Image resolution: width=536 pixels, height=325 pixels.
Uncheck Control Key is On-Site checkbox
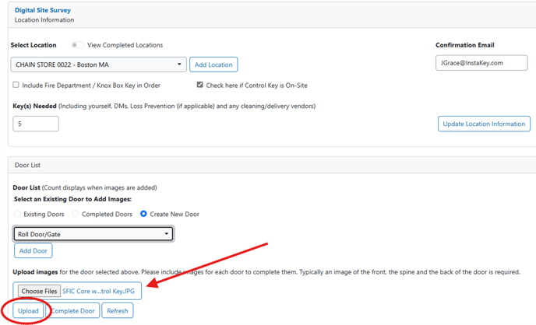click(200, 85)
